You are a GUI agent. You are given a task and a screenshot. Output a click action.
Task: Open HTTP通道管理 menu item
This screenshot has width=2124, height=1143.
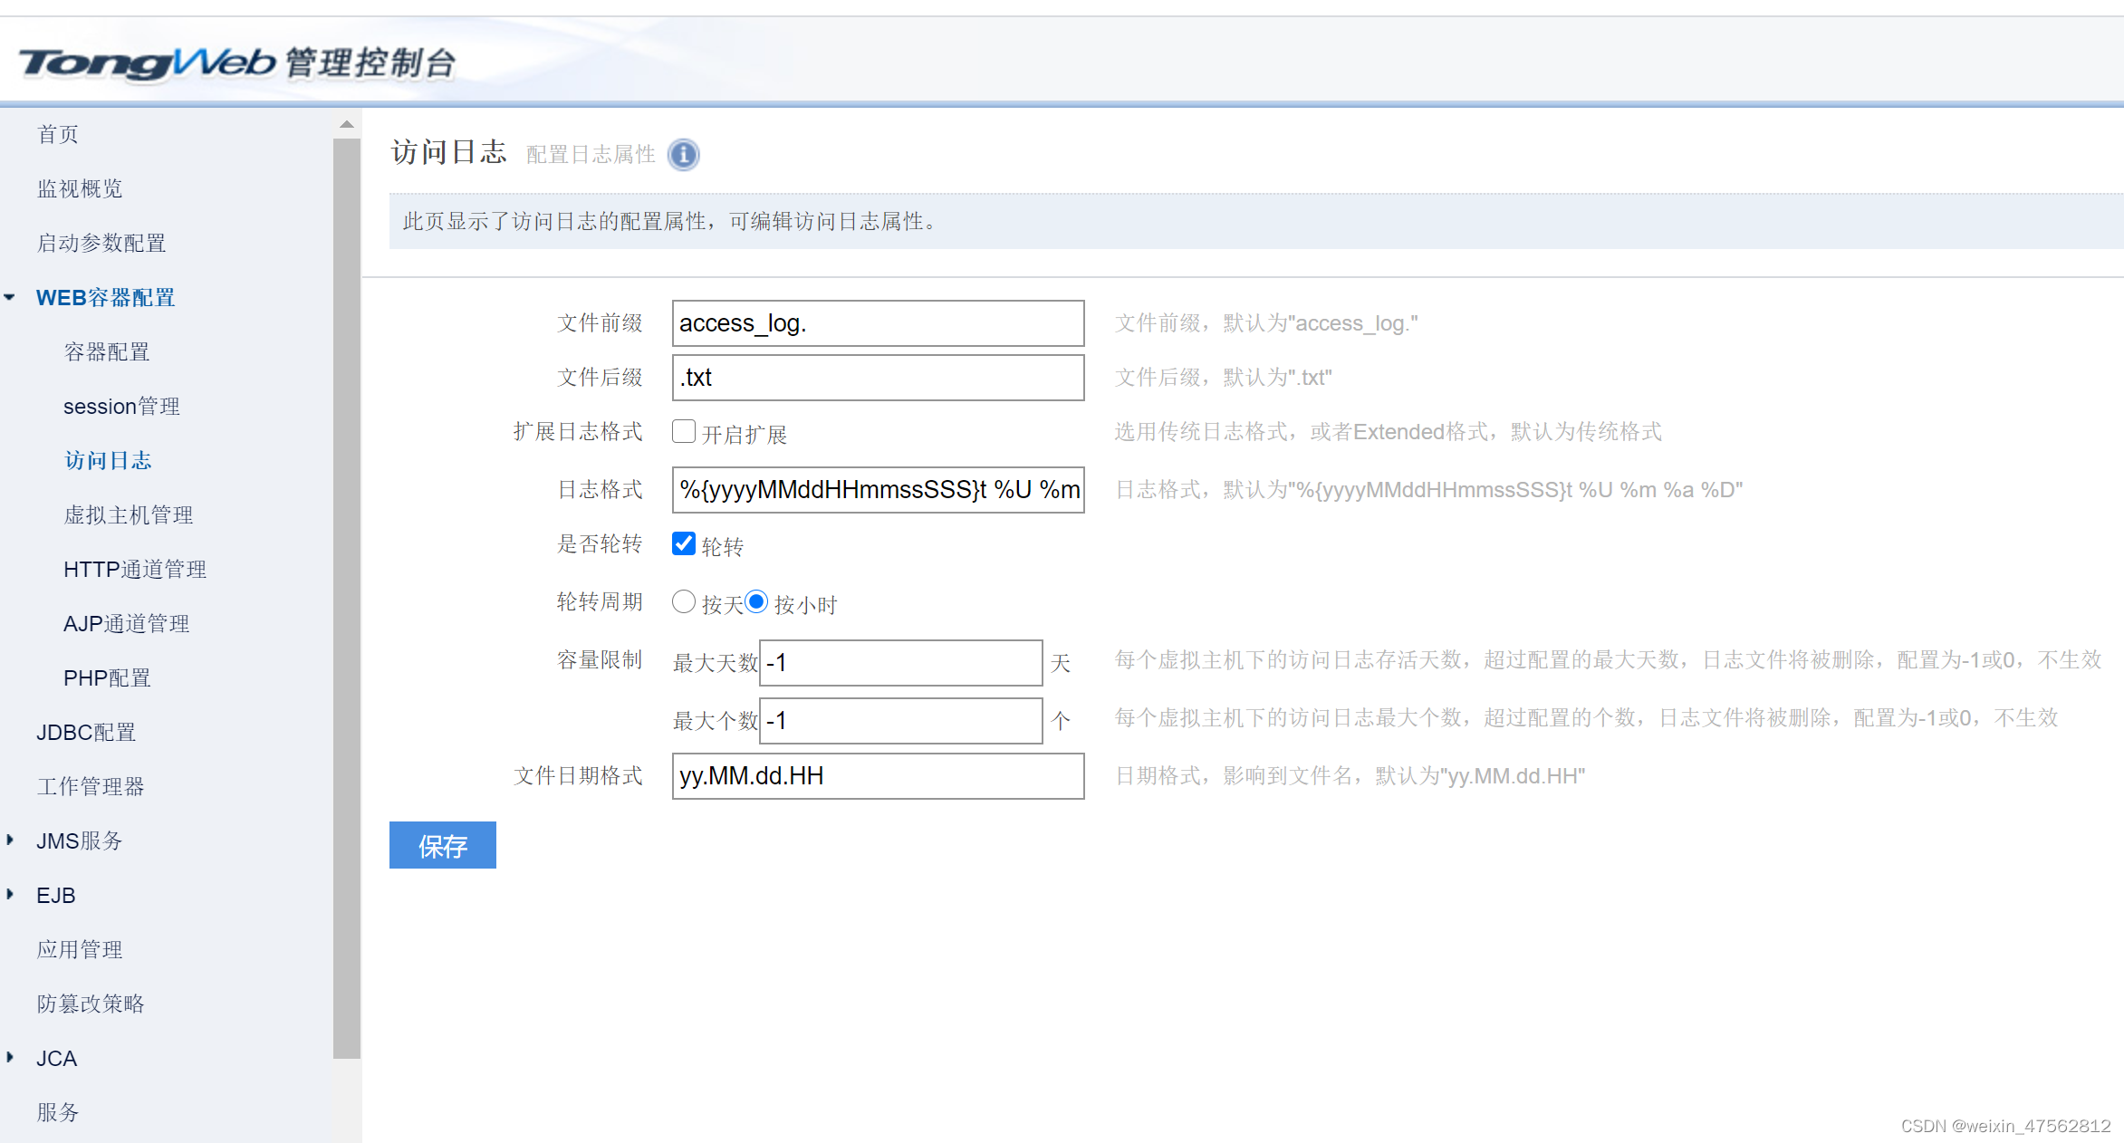135,569
